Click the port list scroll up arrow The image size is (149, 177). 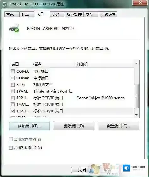(136, 63)
